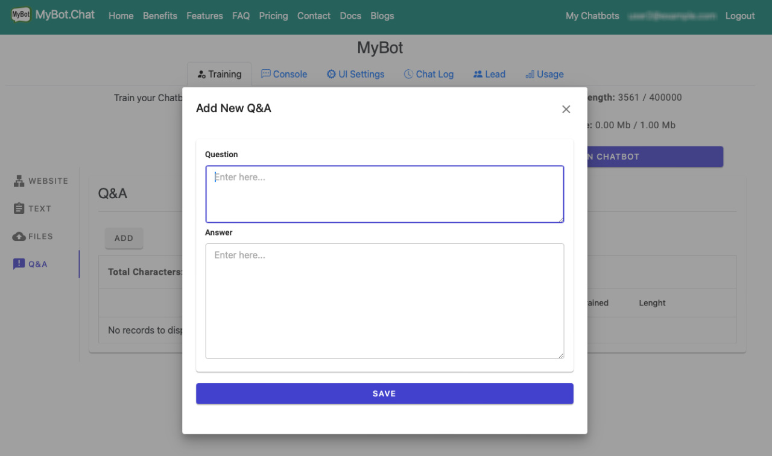Viewport: 772px width, 456px height.
Task: Select the Text source icon in sidebar
Action: [19, 208]
